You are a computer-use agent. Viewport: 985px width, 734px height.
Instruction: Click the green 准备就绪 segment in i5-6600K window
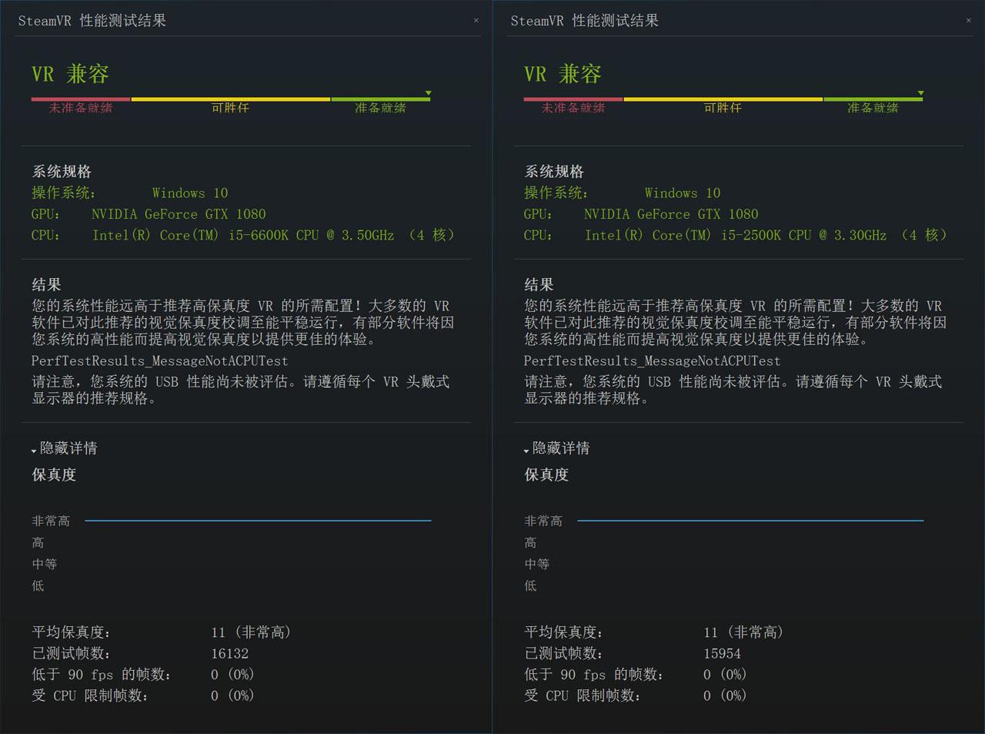[380, 99]
